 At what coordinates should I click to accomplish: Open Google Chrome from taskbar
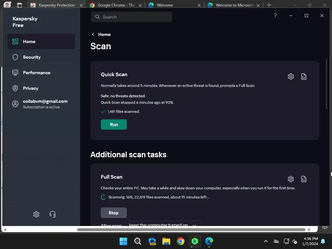(180, 241)
